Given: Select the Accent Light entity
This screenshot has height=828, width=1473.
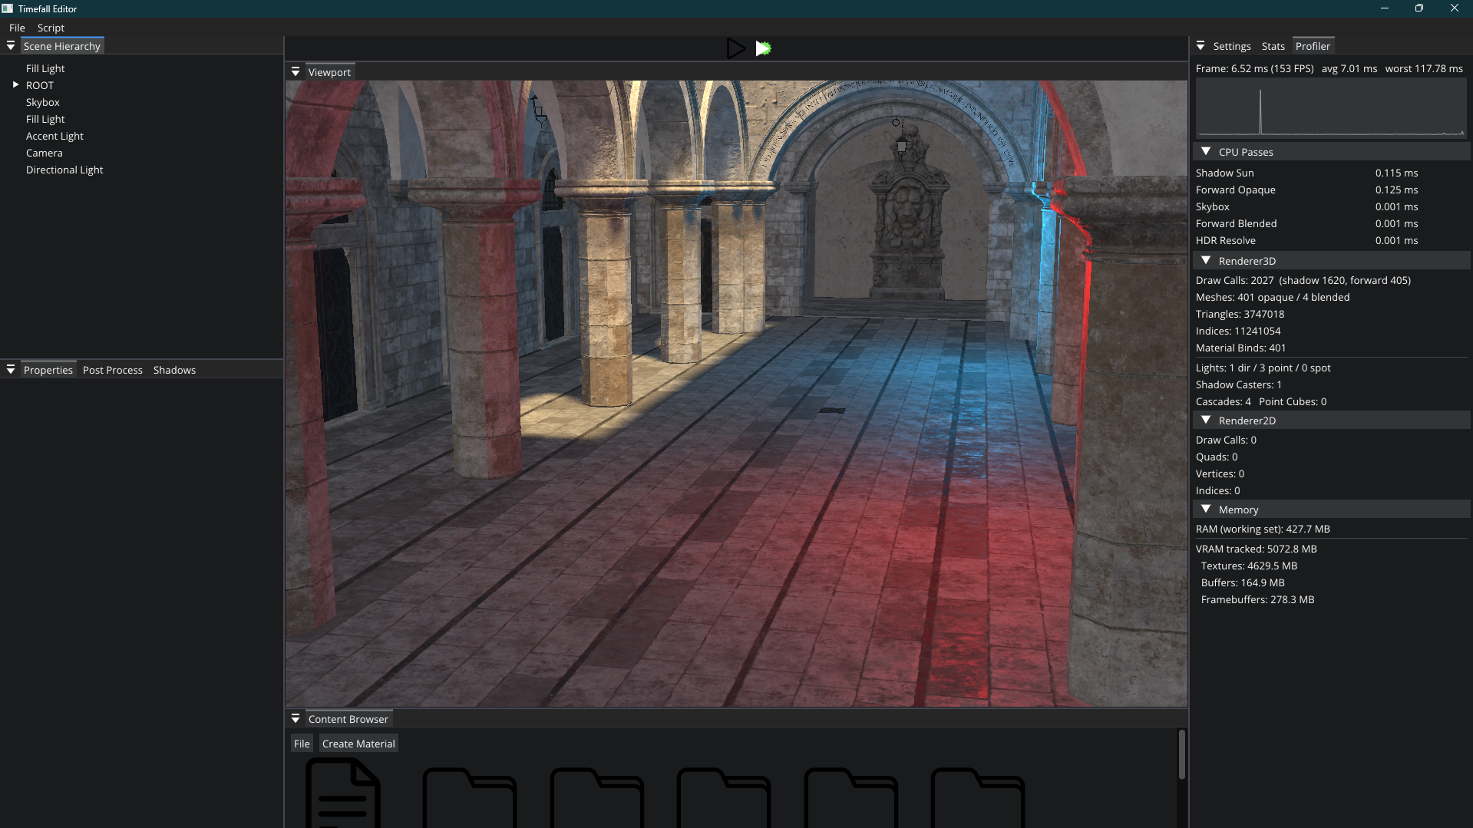Looking at the screenshot, I should (x=54, y=136).
